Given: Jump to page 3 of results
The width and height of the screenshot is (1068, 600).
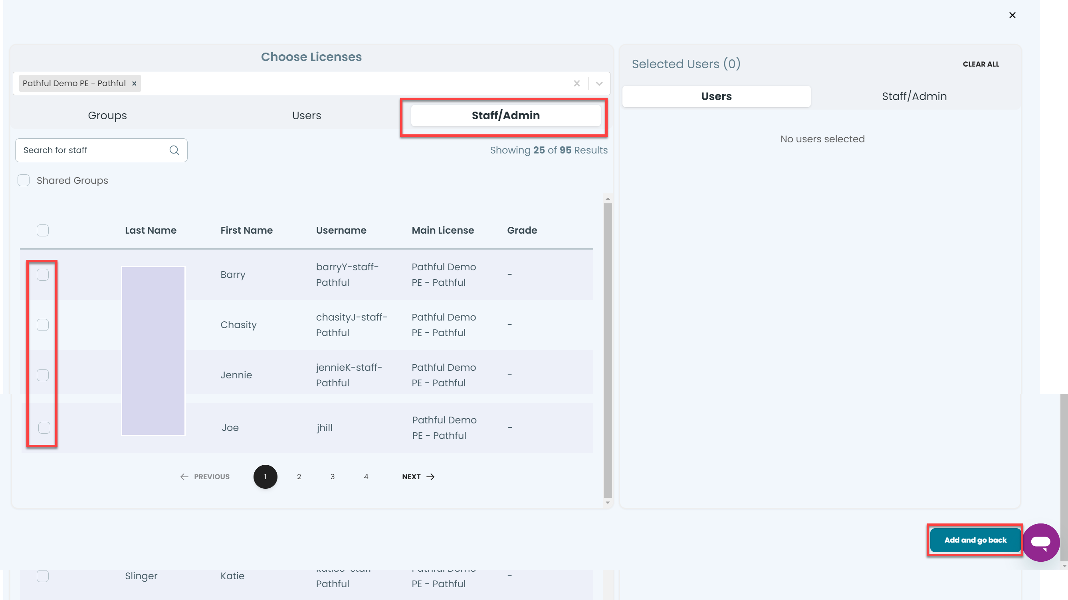Looking at the screenshot, I should pyautogui.click(x=333, y=476).
